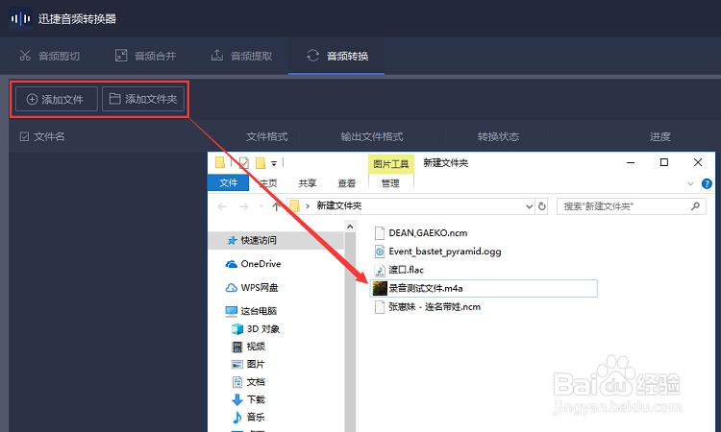Viewport: 721px width, 432px height.
Task: Click the DEAN,GAEKO.ncm file icon
Action: point(380,233)
